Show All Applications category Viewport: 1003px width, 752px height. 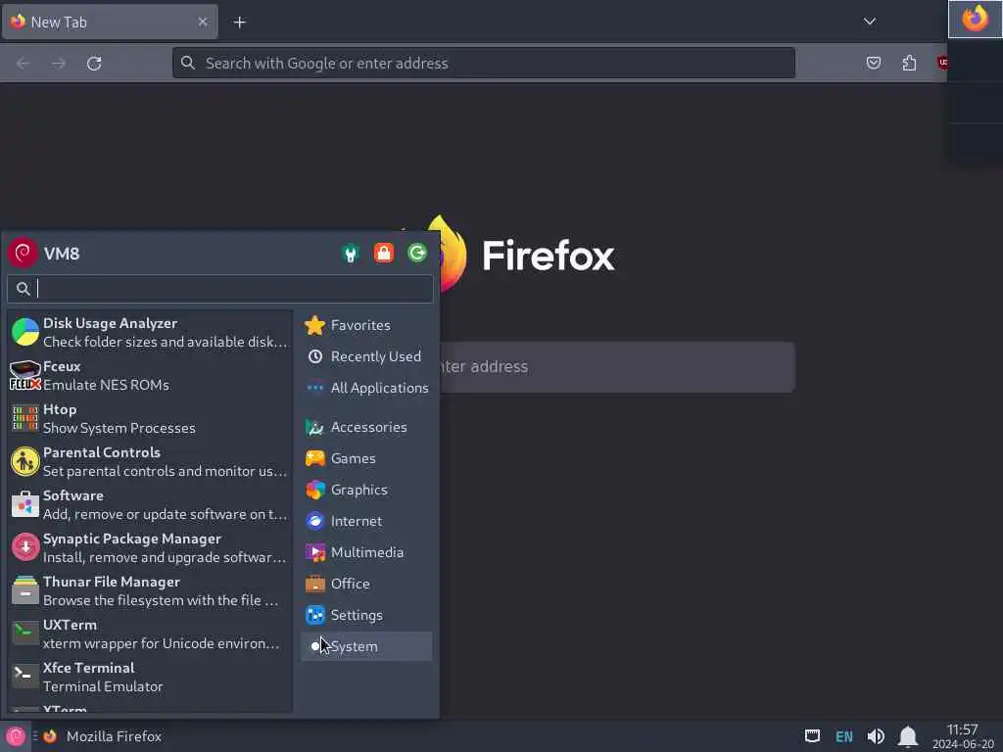(366, 388)
